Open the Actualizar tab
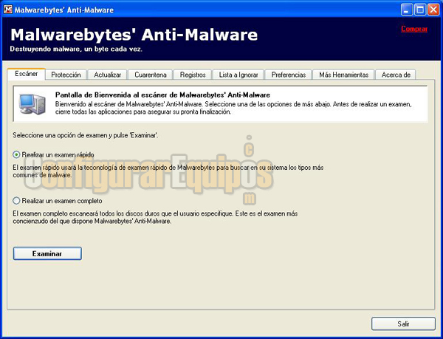 click(x=107, y=75)
